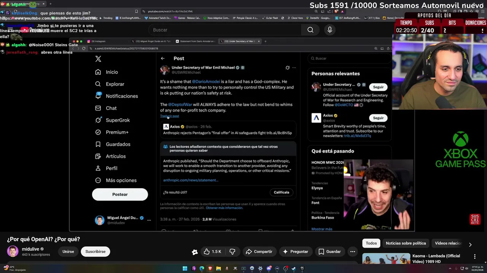Switch to Statement from Dario Amodei tab
Image resolution: width=487 pixels, height=273 pixels.
tap(195, 41)
